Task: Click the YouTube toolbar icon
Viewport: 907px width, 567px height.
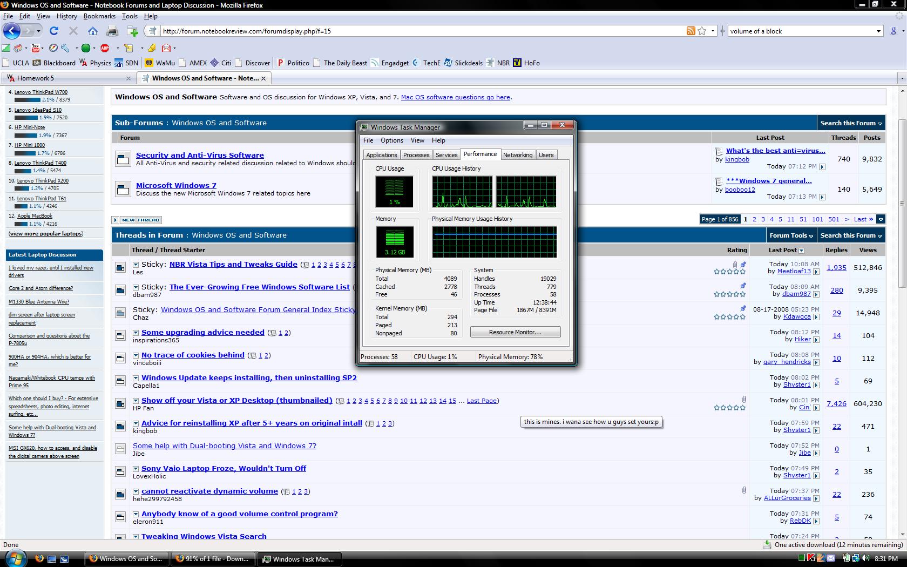Action: pyautogui.click(x=36, y=48)
